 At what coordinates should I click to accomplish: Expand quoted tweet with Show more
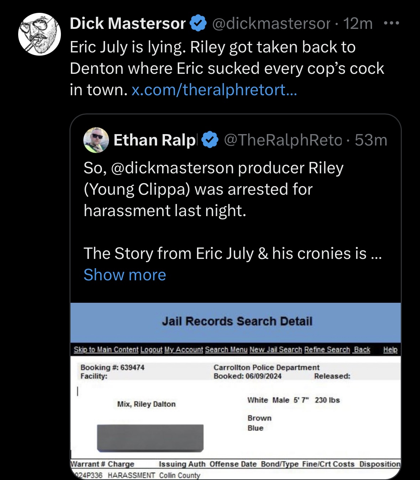pos(125,275)
